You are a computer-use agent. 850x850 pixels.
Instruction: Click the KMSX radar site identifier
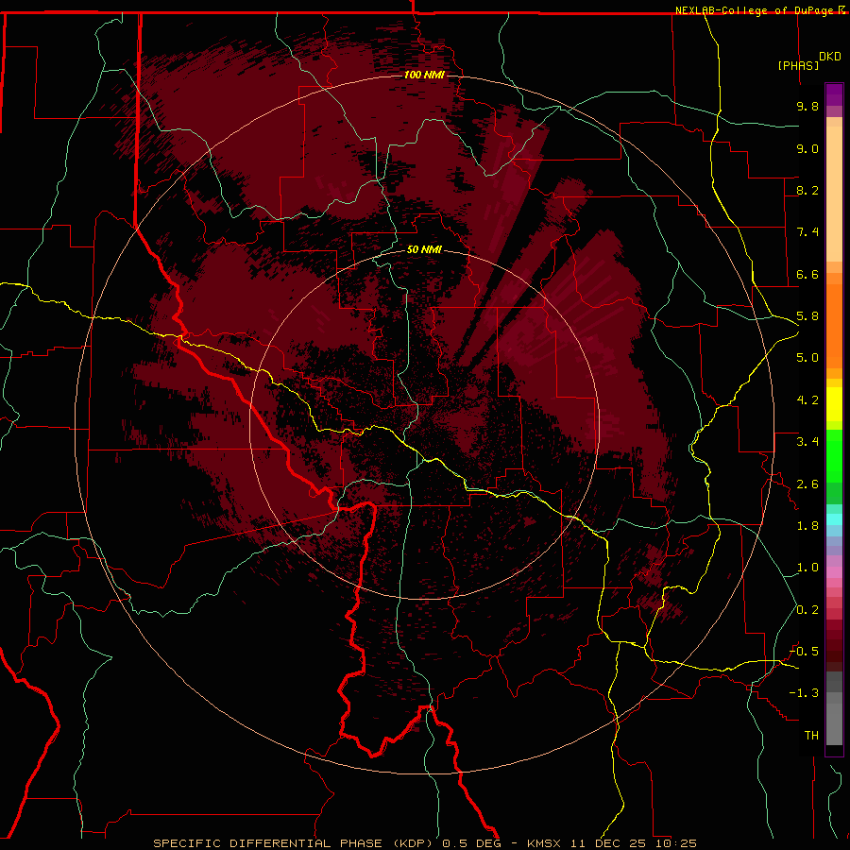(544, 843)
